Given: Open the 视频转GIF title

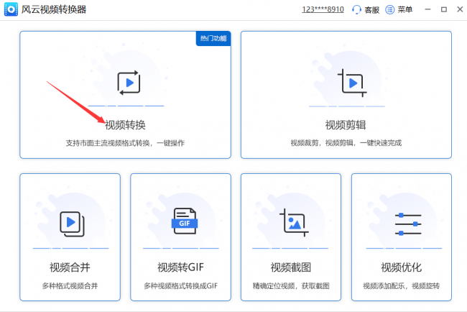Looking at the screenshot, I should pyautogui.click(x=180, y=267).
